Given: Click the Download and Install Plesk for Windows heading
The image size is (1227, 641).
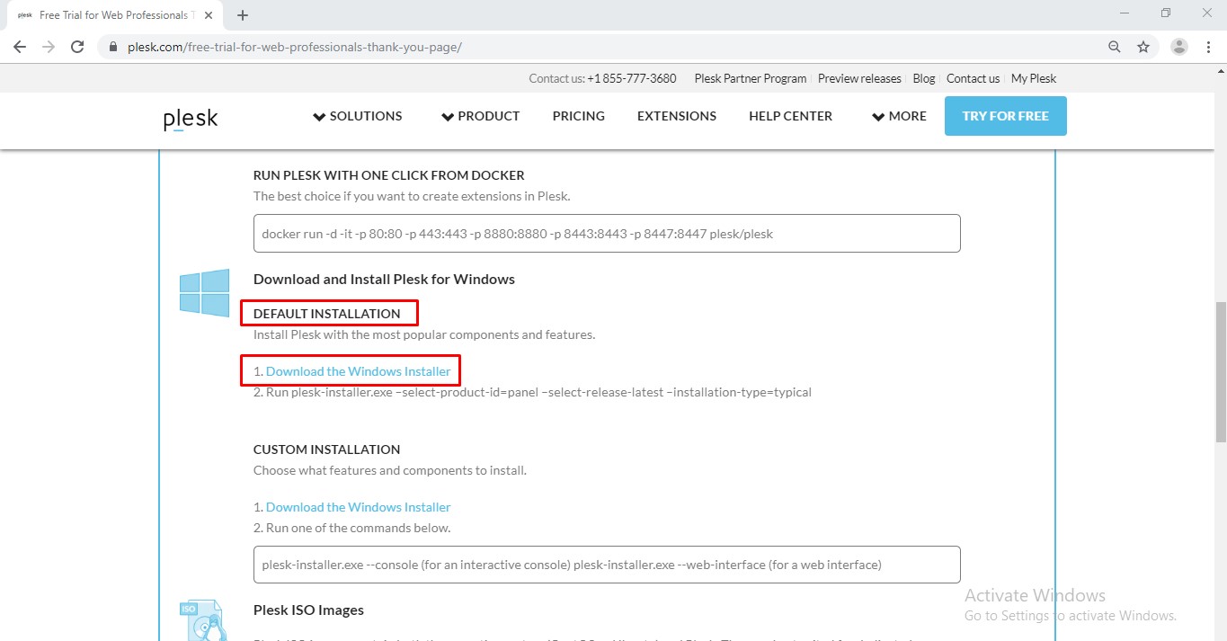Looking at the screenshot, I should [384, 279].
